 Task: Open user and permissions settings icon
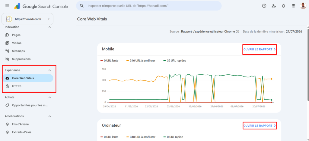click(x=274, y=6)
